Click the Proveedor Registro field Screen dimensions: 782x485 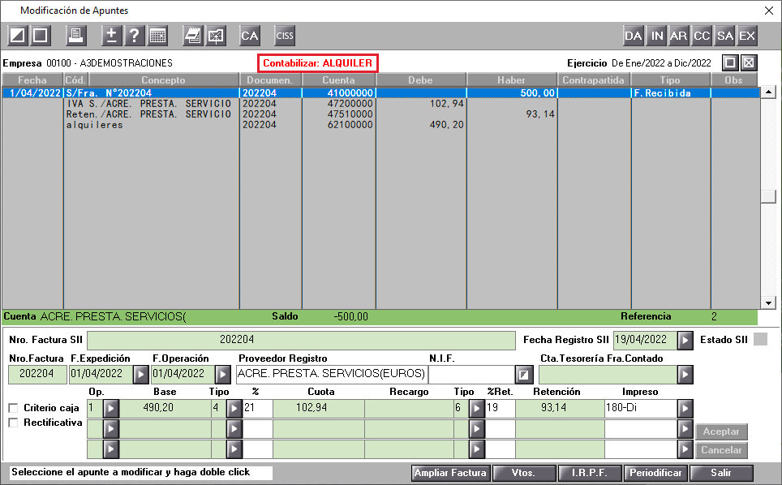click(332, 375)
